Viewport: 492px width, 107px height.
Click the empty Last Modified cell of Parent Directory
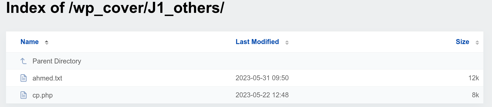click(x=263, y=61)
